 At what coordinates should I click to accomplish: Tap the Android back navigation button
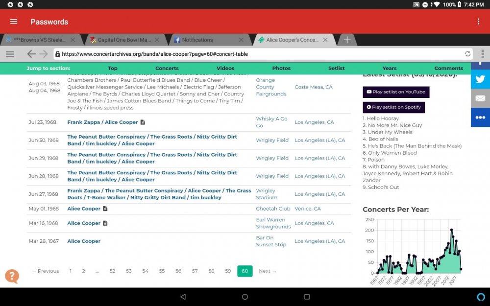[x=183, y=297]
